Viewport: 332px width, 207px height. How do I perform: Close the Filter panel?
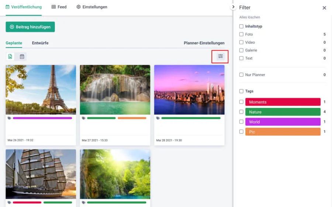[324, 8]
